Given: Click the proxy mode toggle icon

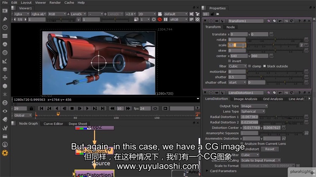Looking at the screenshot, I should [x=136, y=19].
